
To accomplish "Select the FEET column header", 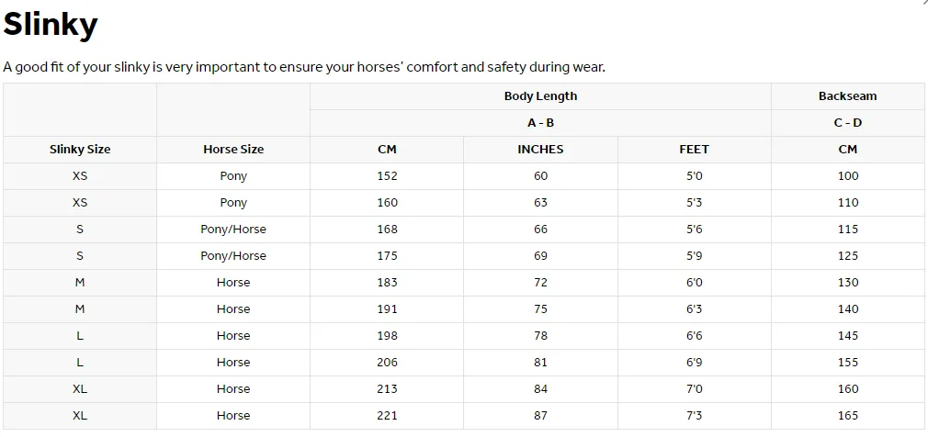I will tap(695, 150).
